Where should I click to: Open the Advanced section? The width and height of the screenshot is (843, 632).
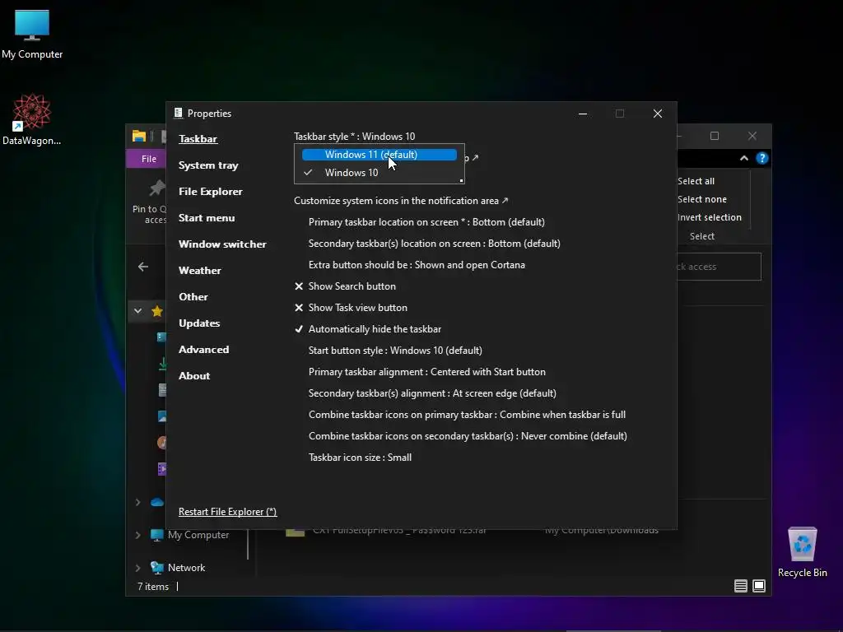(x=203, y=349)
